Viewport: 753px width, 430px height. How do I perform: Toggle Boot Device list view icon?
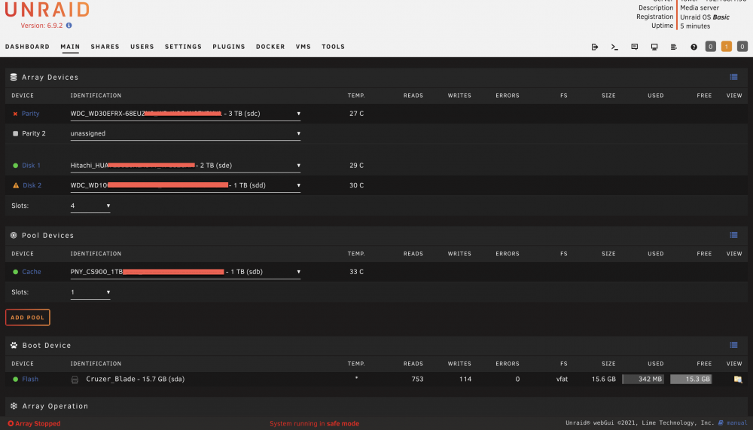click(x=733, y=345)
